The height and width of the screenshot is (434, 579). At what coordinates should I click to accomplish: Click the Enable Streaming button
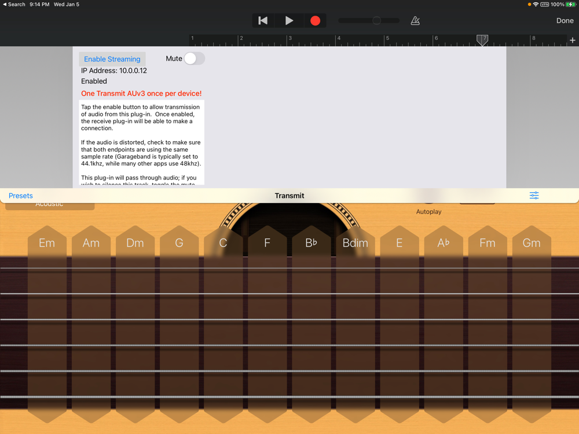click(112, 59)
